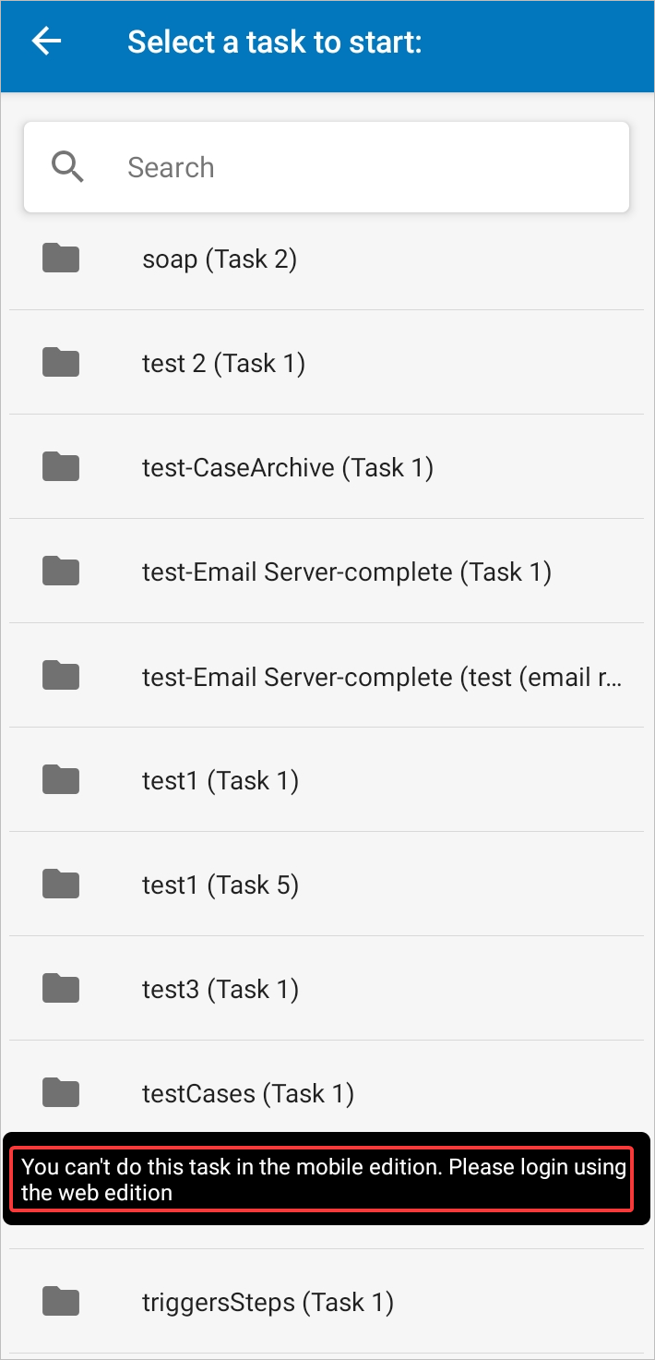The image size is (655, 1360).
Task: Tap the folder icon for test3 (Task 1)
Action: (61, 990)
